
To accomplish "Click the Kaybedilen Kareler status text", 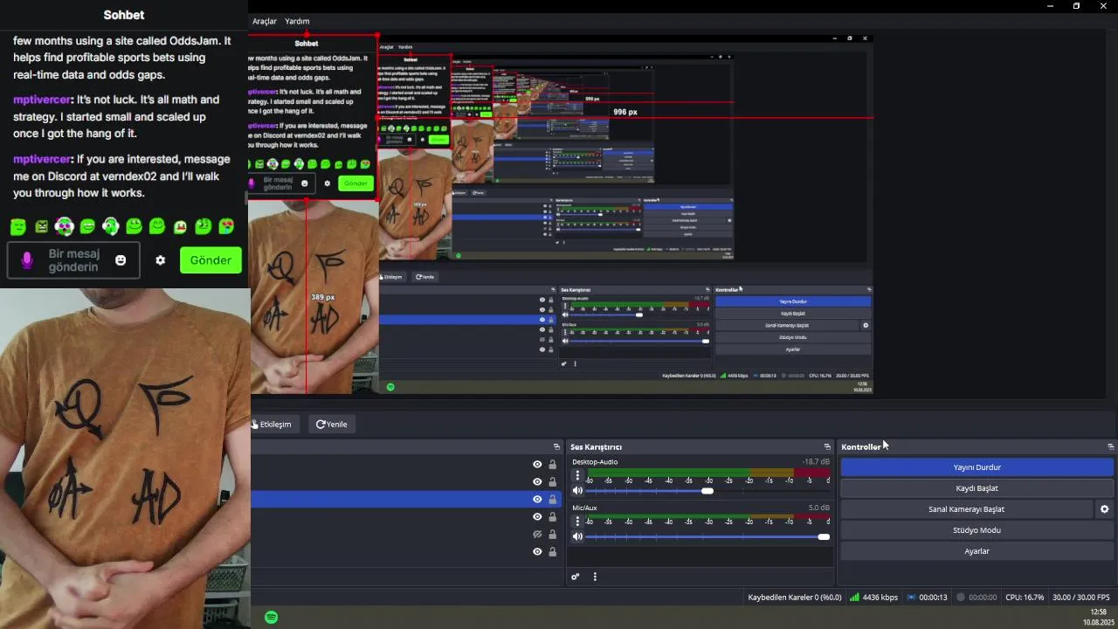I will pyautogui.click(x=795, y=598).
